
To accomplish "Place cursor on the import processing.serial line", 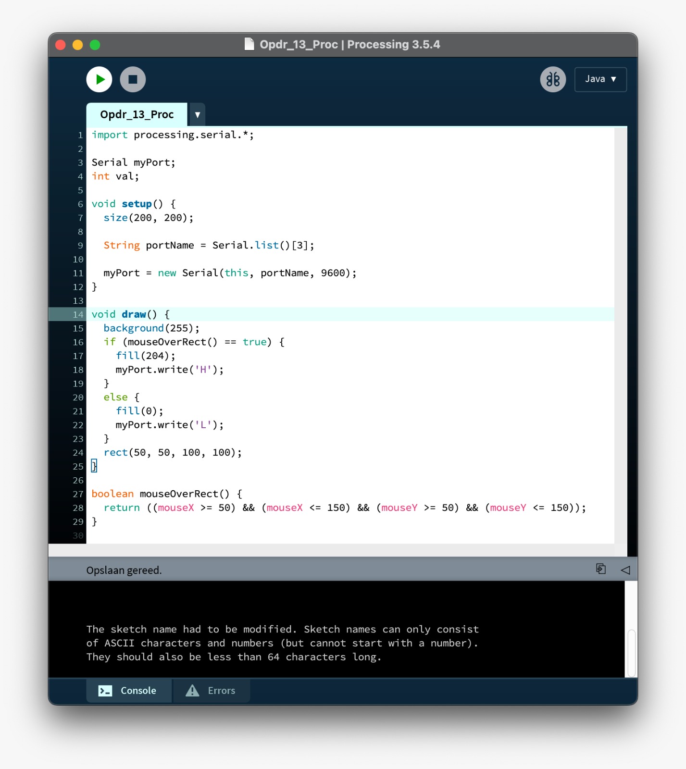I will (x=172, y=135).
